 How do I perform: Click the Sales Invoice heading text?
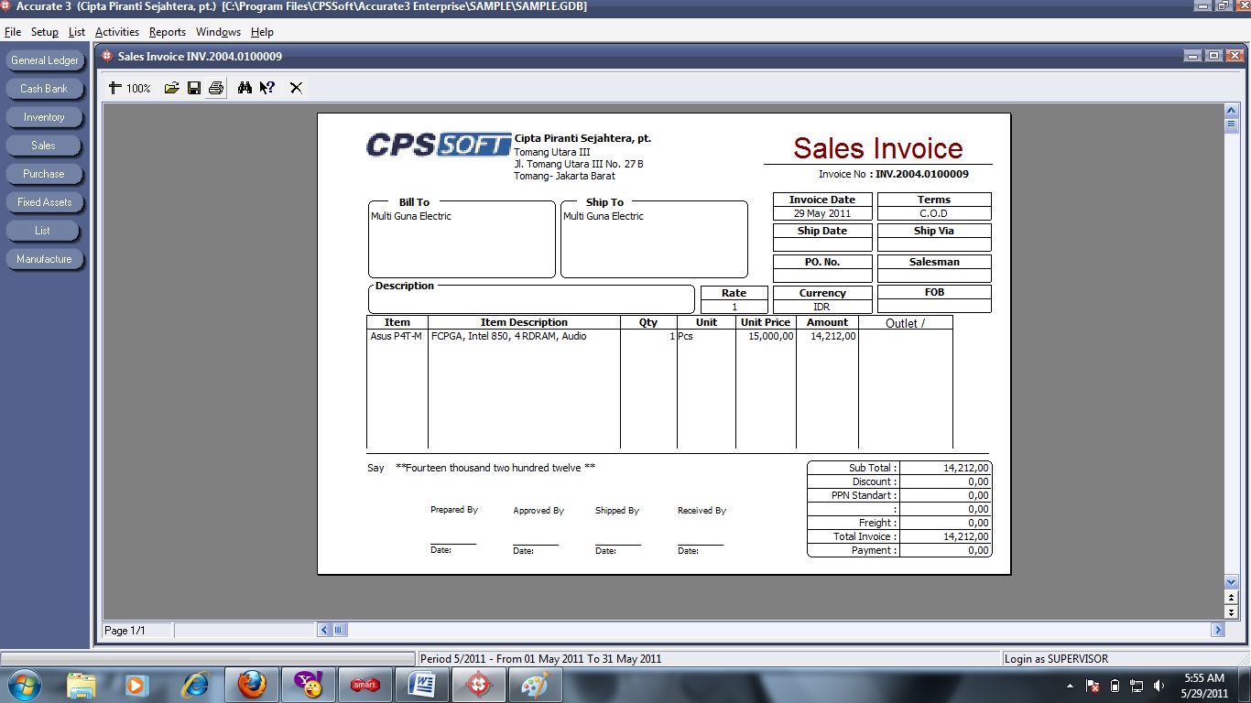point(878,148)
